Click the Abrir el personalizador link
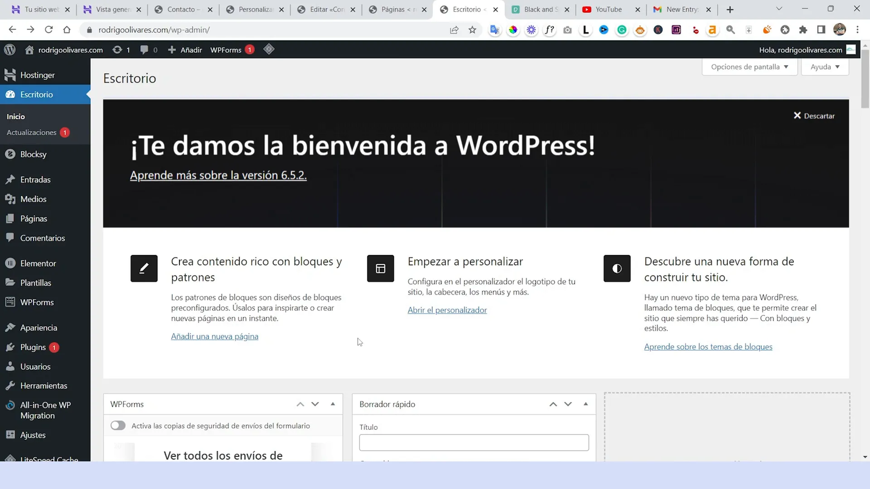The image size is (870, 489). (x=447, y=310)
